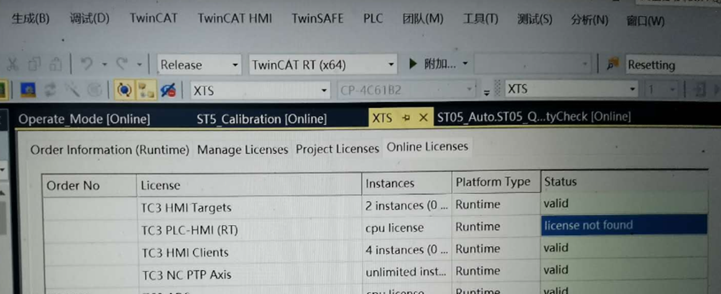Screen dimensions: 721x294
Task: Open the 生成(B) Build menu
Action: click(31, 19)
